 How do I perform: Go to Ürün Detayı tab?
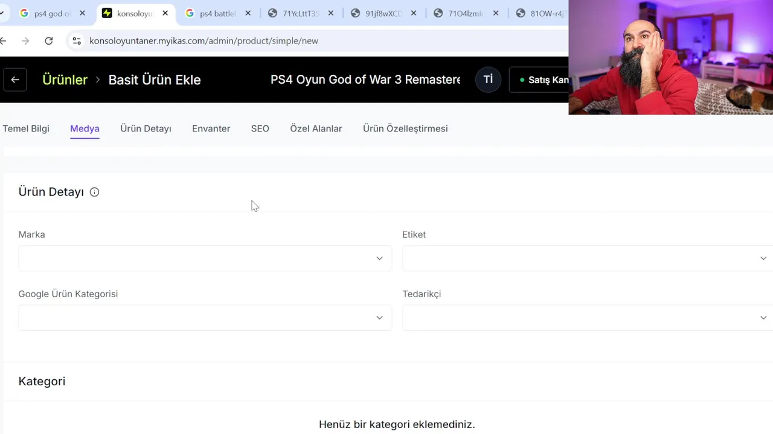tap(146, 128)
